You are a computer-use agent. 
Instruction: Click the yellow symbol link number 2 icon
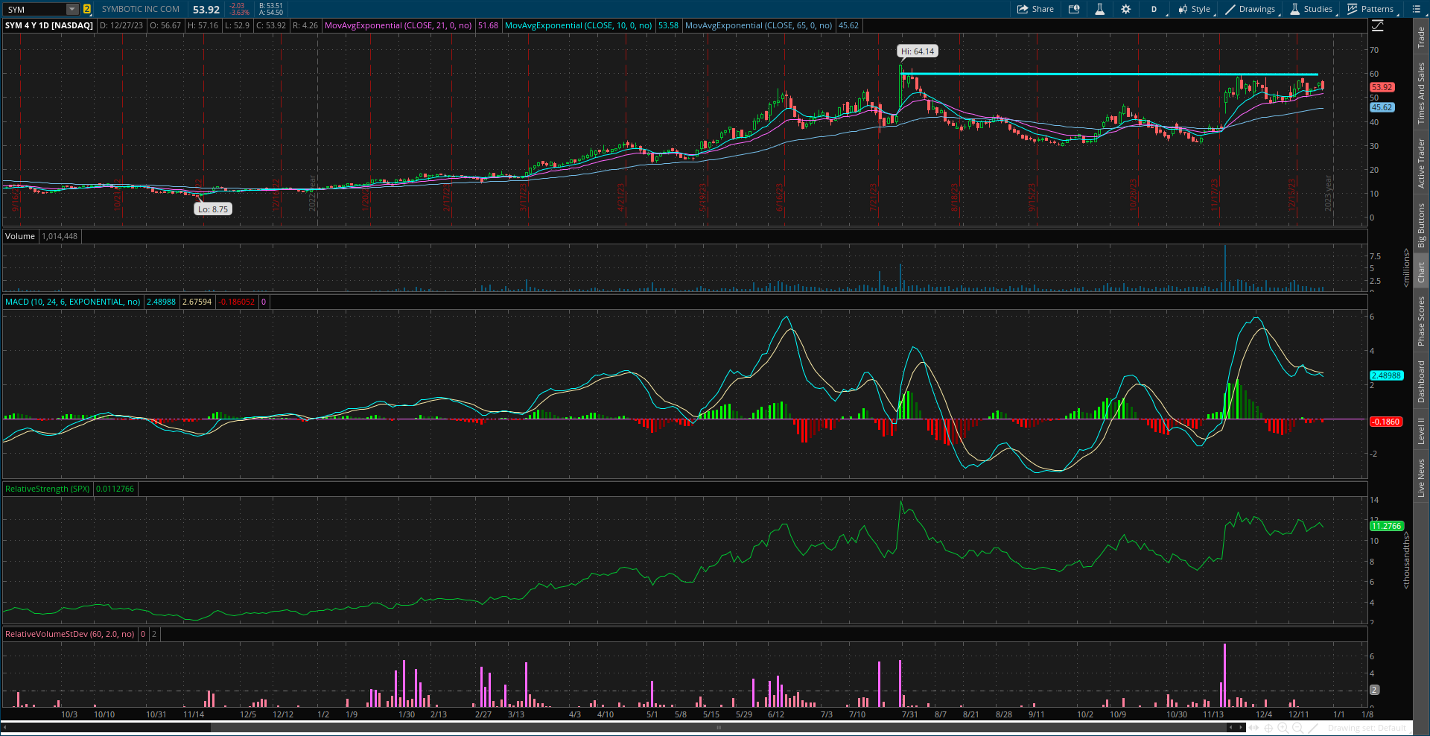[x=87, y=9]
